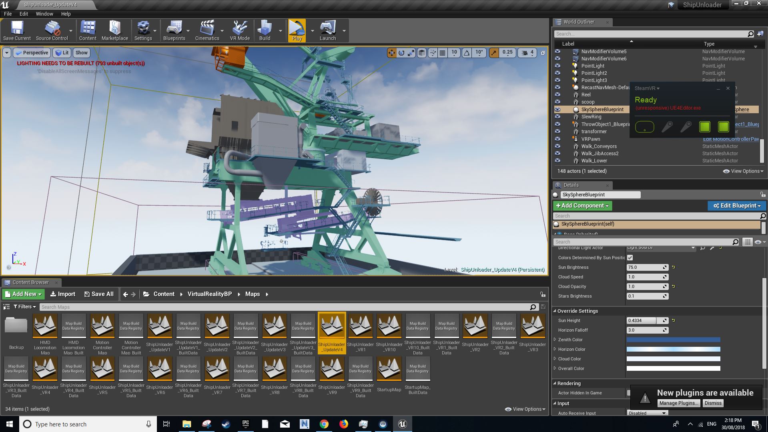Open the Filters dropdown
The height and width of the screenshot is (432, 768).
pos(25,307)
